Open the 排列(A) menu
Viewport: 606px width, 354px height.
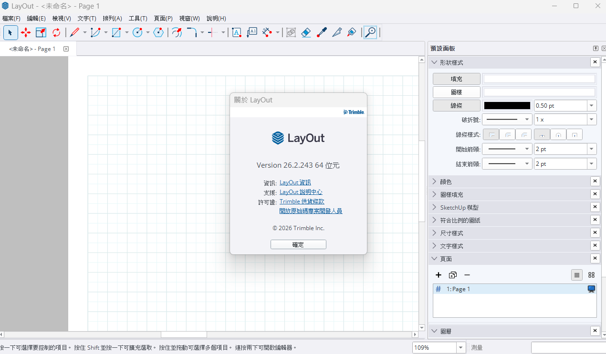pos(113,19)
